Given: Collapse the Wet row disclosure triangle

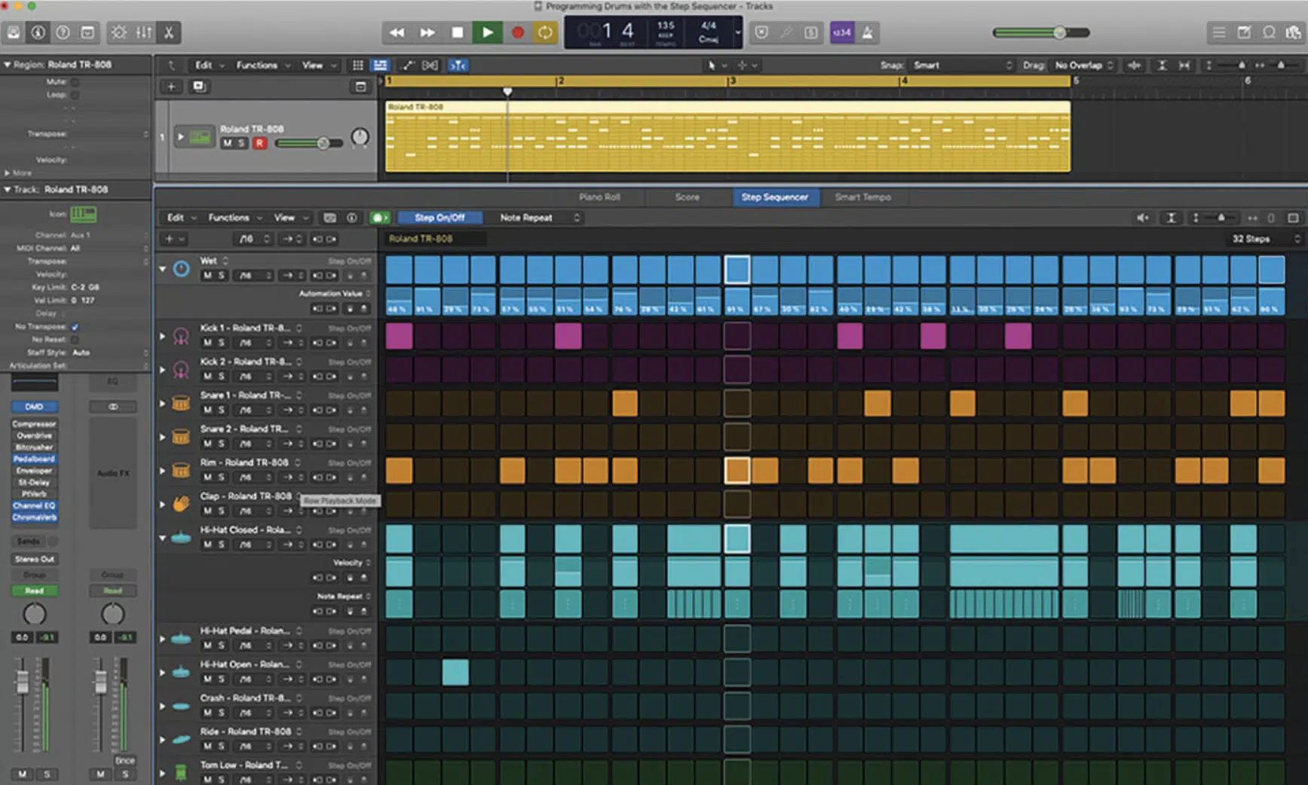Looking at the screenshot, I should click(162, 268).
